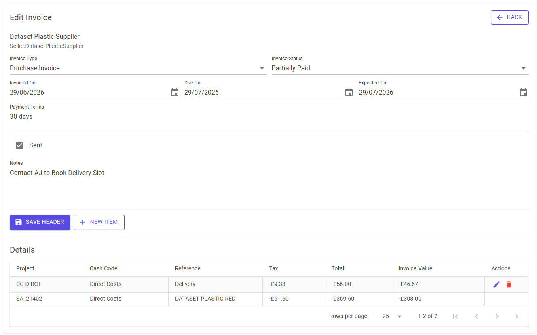Click Save Header button

click(x=40, y=222)
